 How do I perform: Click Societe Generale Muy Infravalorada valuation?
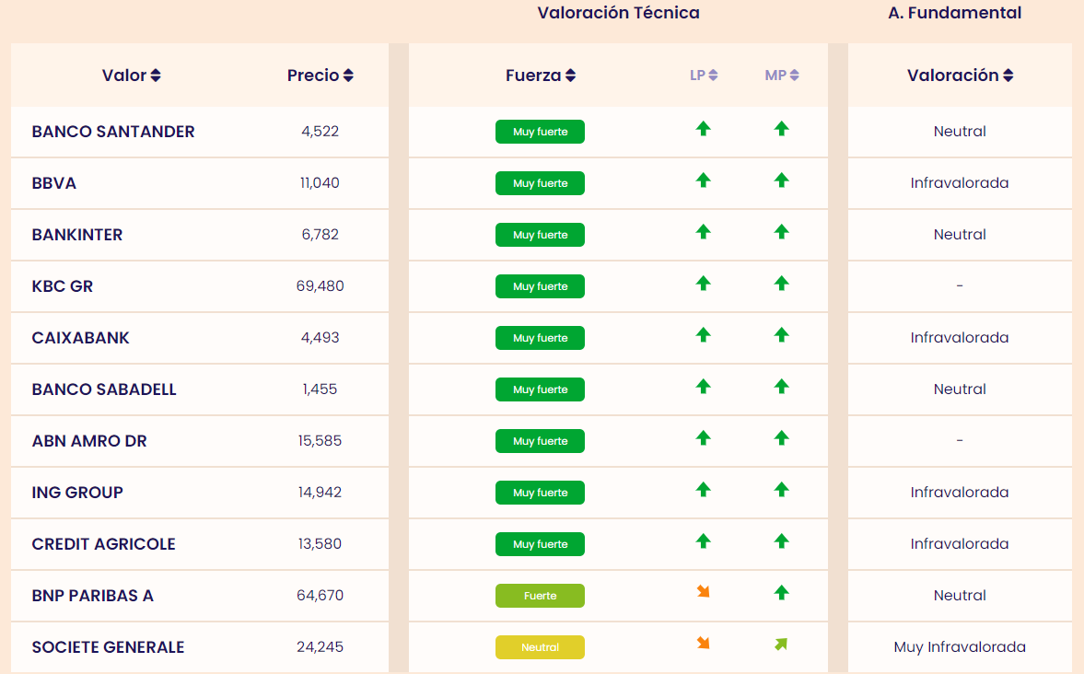point(960,647)
